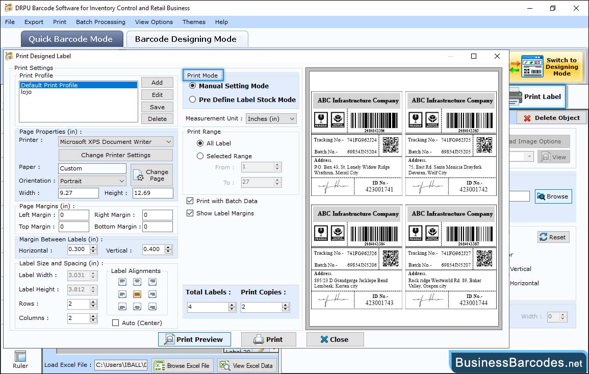Open Measurement Unit dropdown
Image resolution: width=589 pixels, height=374 pixels.
[x=292, y=119]
